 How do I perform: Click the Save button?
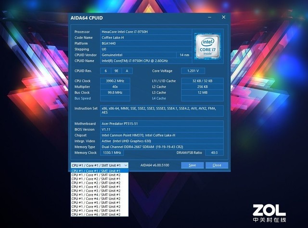192,165
